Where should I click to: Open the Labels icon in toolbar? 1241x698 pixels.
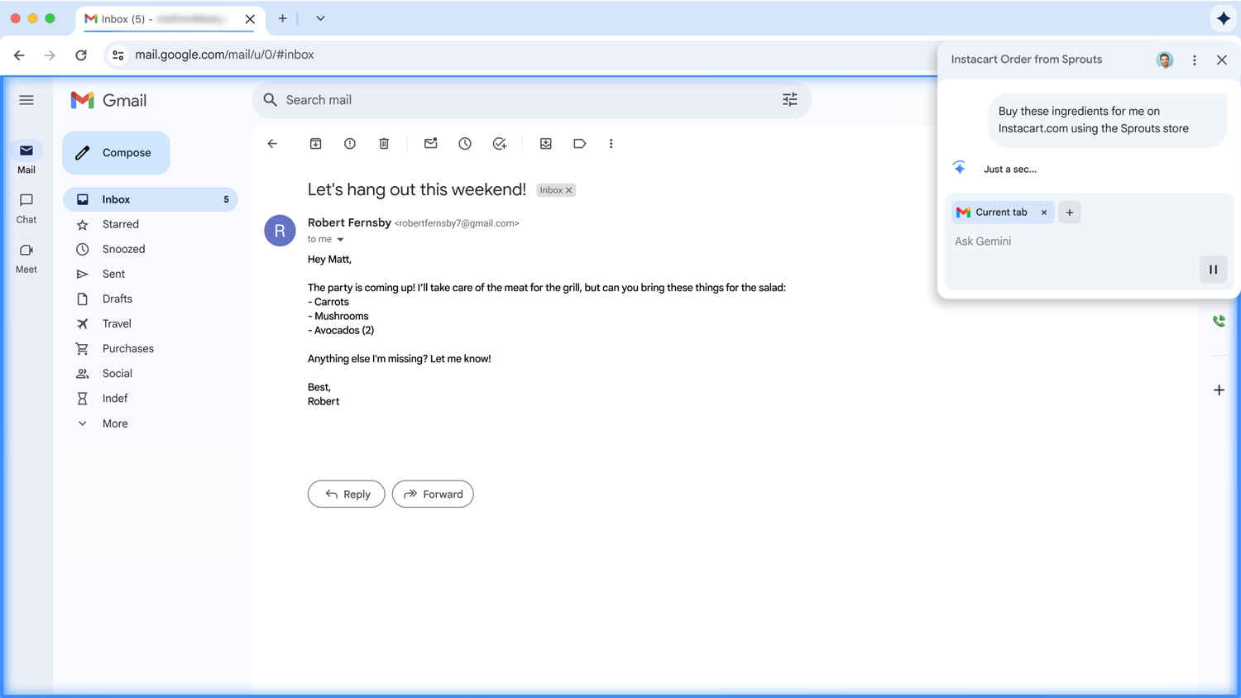pyautogui.click(x=579, y=144)
